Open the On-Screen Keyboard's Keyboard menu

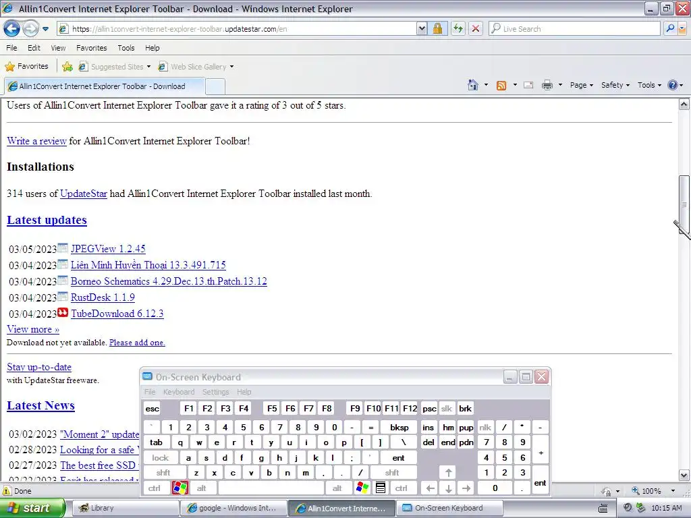pyautogui.click(x=178, y=392)
